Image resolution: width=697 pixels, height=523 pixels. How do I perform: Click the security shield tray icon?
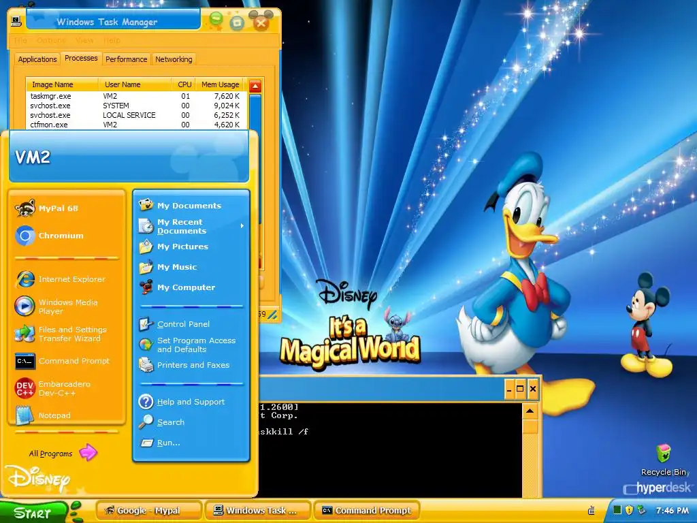(628, 510)
